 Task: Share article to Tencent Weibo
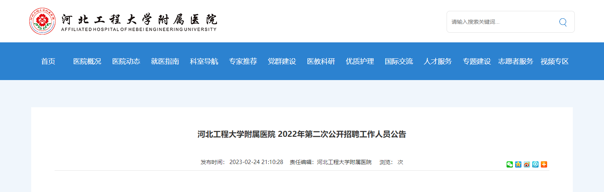pyautogui.click(x=535, y=164)
